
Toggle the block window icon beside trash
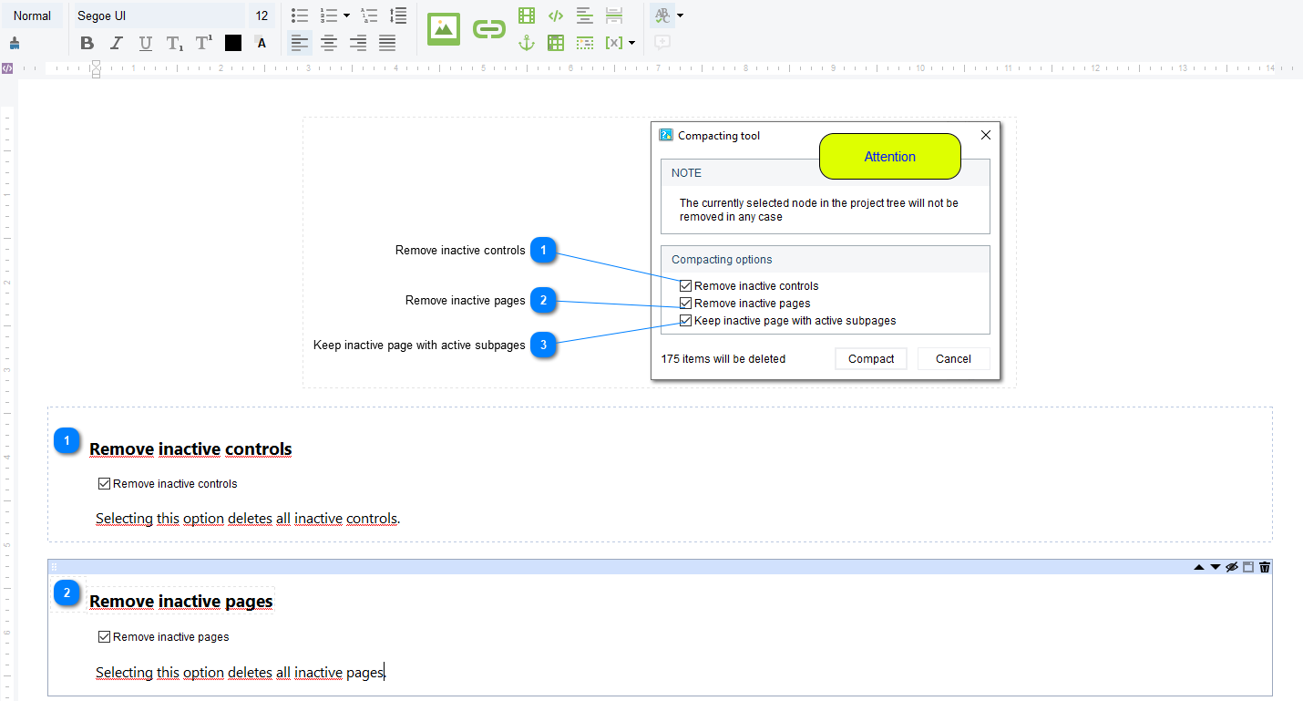[x=1248, y=567]
